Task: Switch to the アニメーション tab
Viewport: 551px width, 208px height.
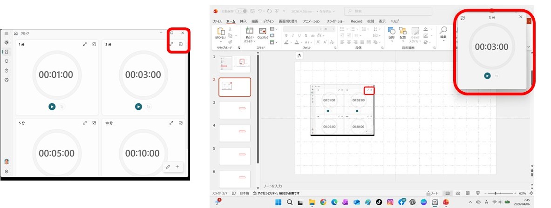Action: 311,21
